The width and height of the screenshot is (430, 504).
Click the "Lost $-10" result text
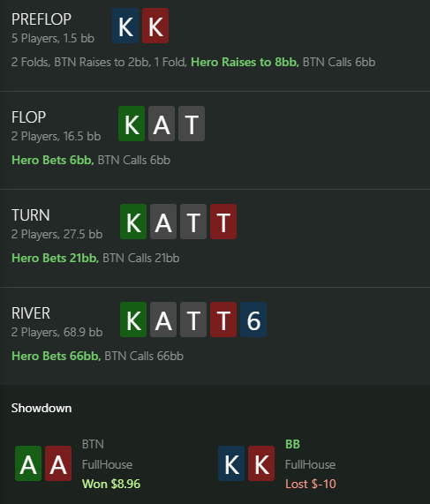point(311,484)
